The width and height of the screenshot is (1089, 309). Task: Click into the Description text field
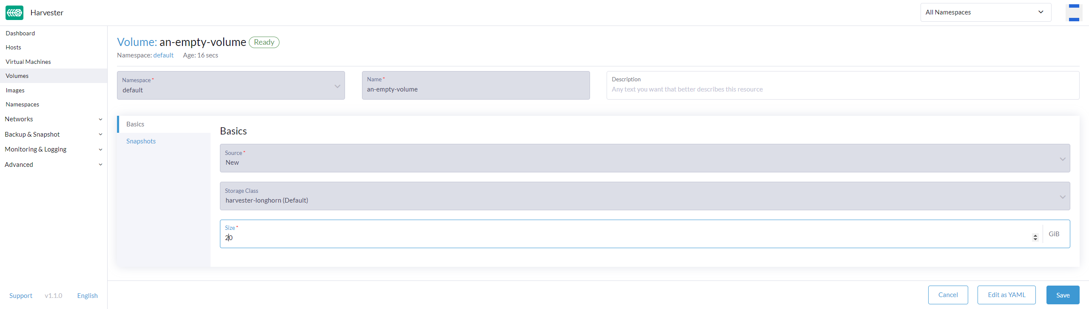coord(842,89)
